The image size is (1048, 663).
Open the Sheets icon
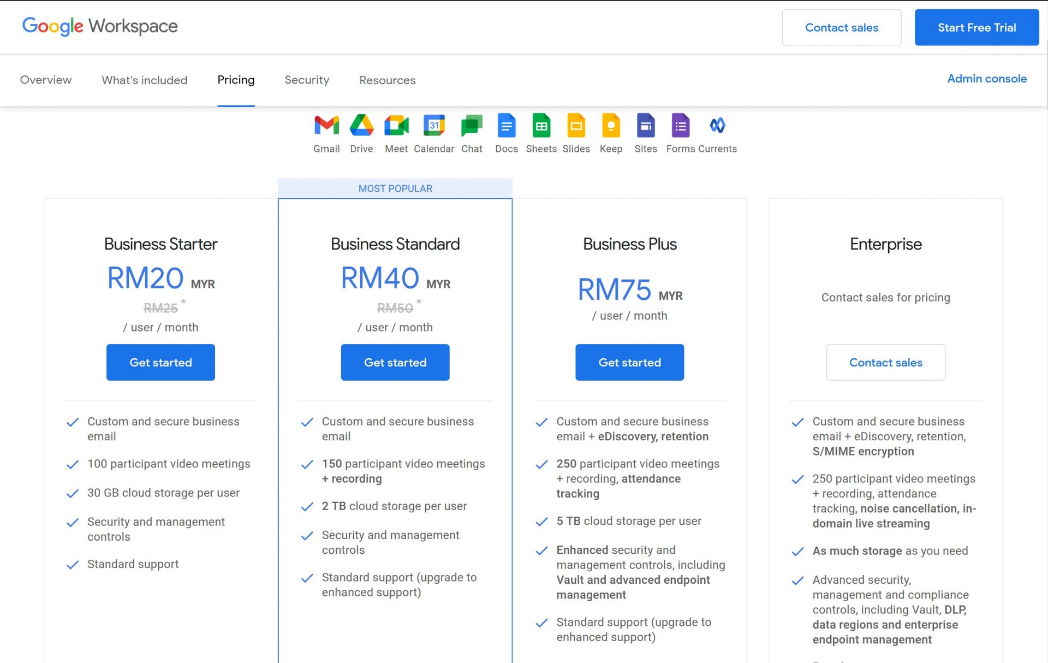pos(540,126)
